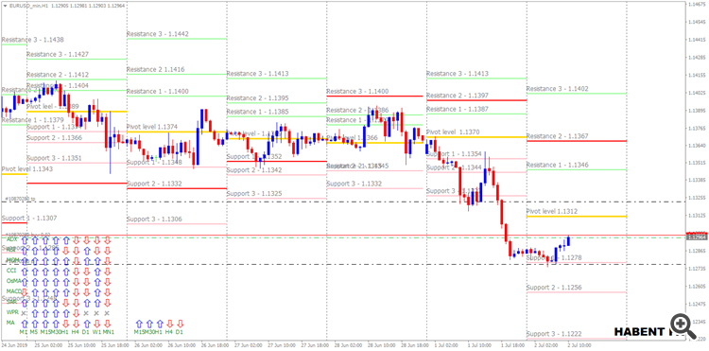Select the 'Support 3 - 1.1306' label
The image size is (709, 351).
pos(154,219)
